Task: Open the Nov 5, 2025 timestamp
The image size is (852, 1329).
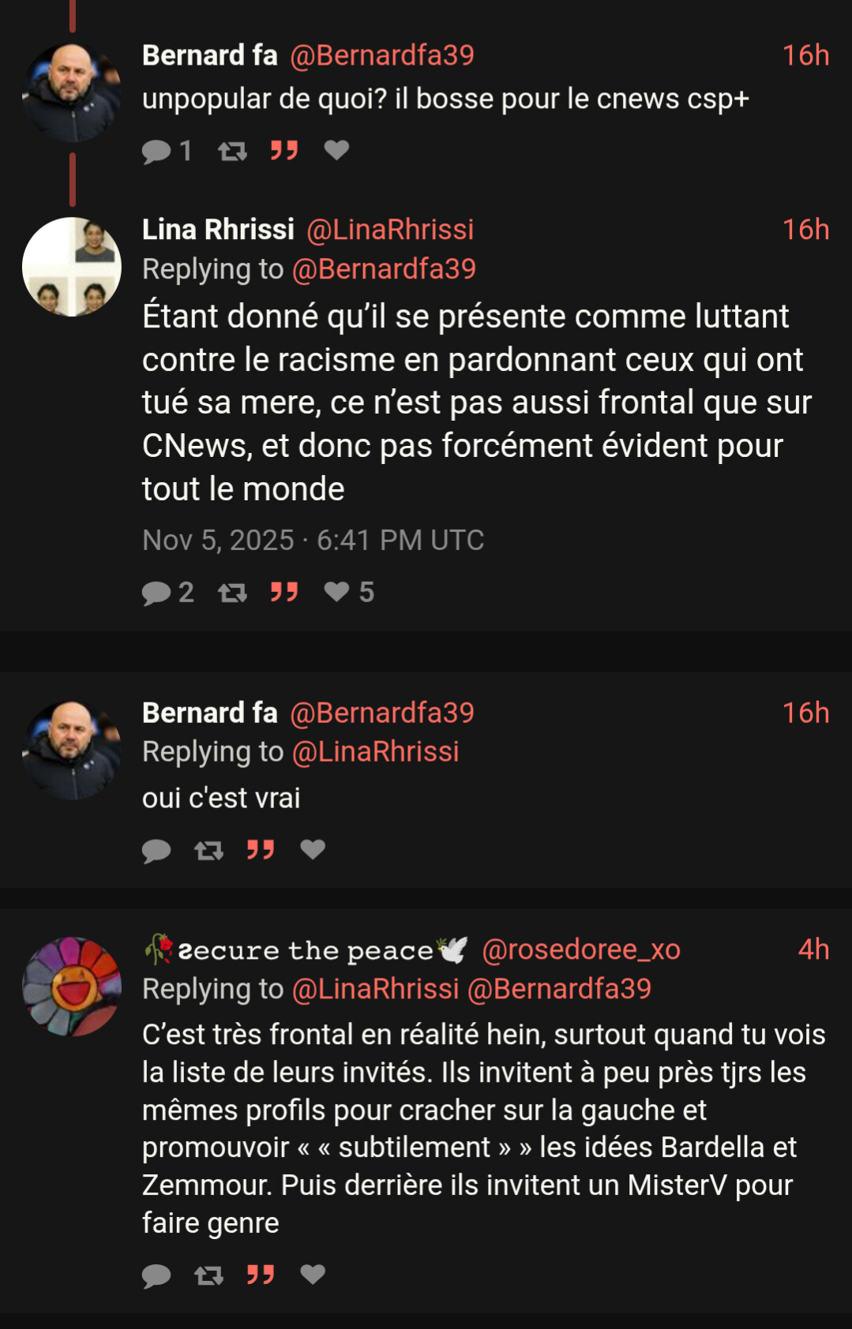Action: pos(313,540)
